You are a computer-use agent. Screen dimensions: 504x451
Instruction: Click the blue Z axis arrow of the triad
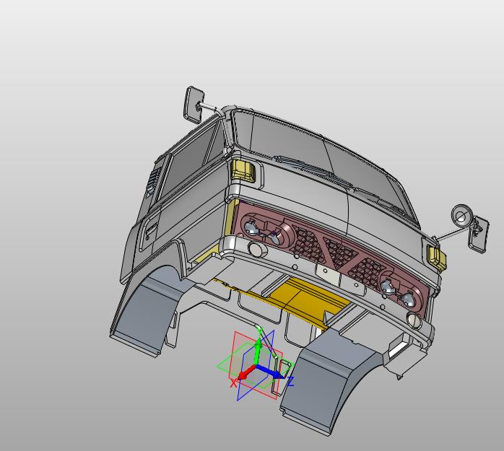tap(270, 372)
